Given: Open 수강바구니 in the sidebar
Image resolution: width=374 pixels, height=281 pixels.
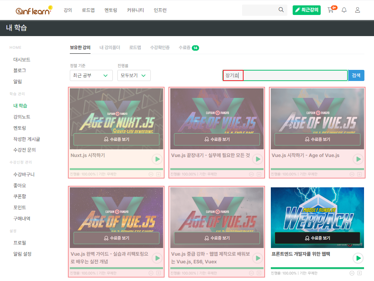Looking at the screenshot, I should [24, 175].
